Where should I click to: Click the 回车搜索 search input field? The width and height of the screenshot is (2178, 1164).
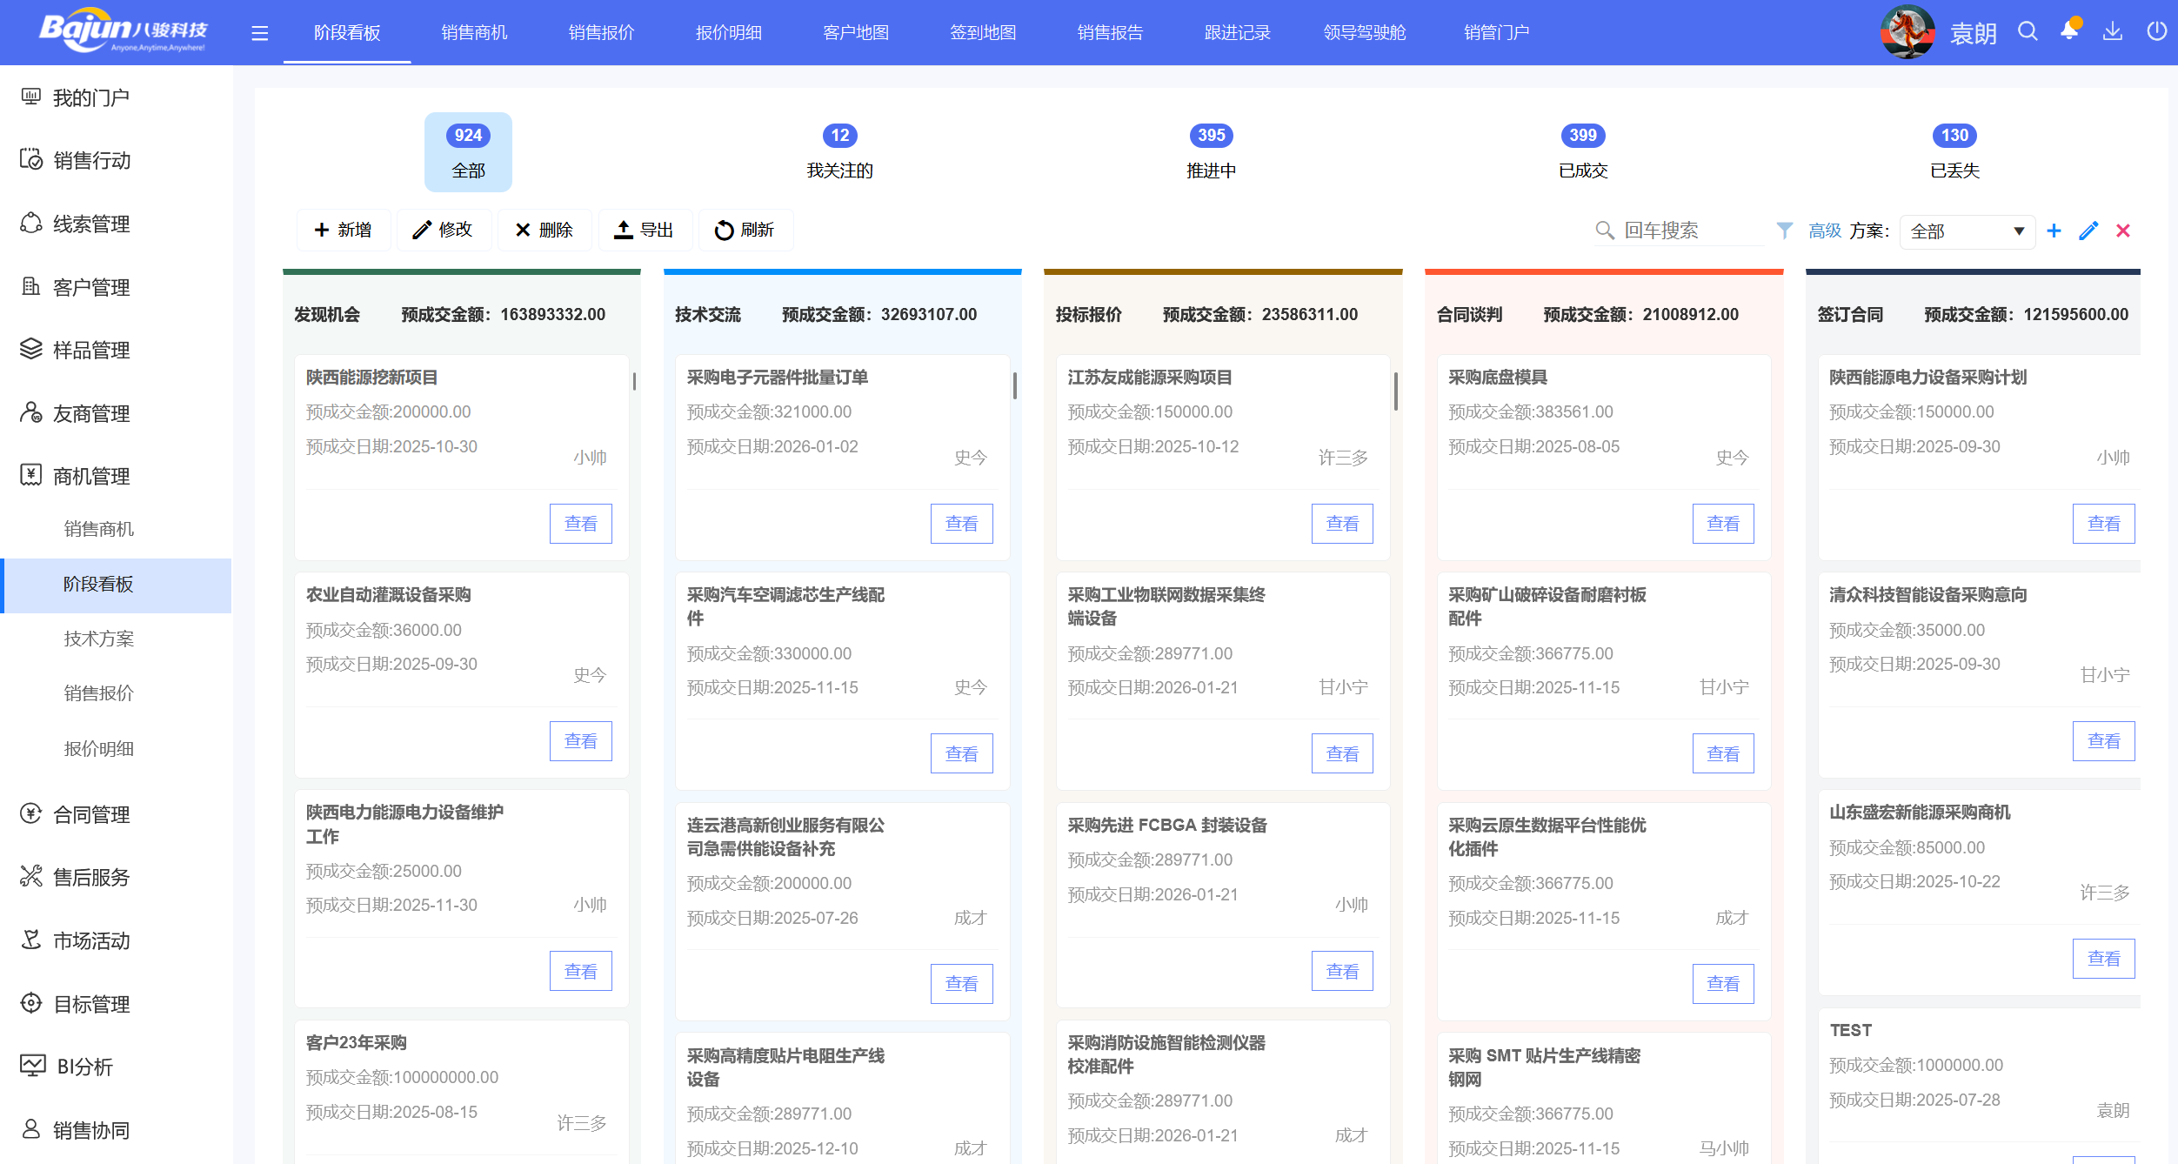[x=1679, y=231]
